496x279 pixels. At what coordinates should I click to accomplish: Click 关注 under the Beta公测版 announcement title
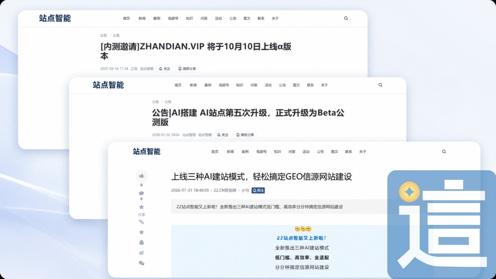click(223, 135)
